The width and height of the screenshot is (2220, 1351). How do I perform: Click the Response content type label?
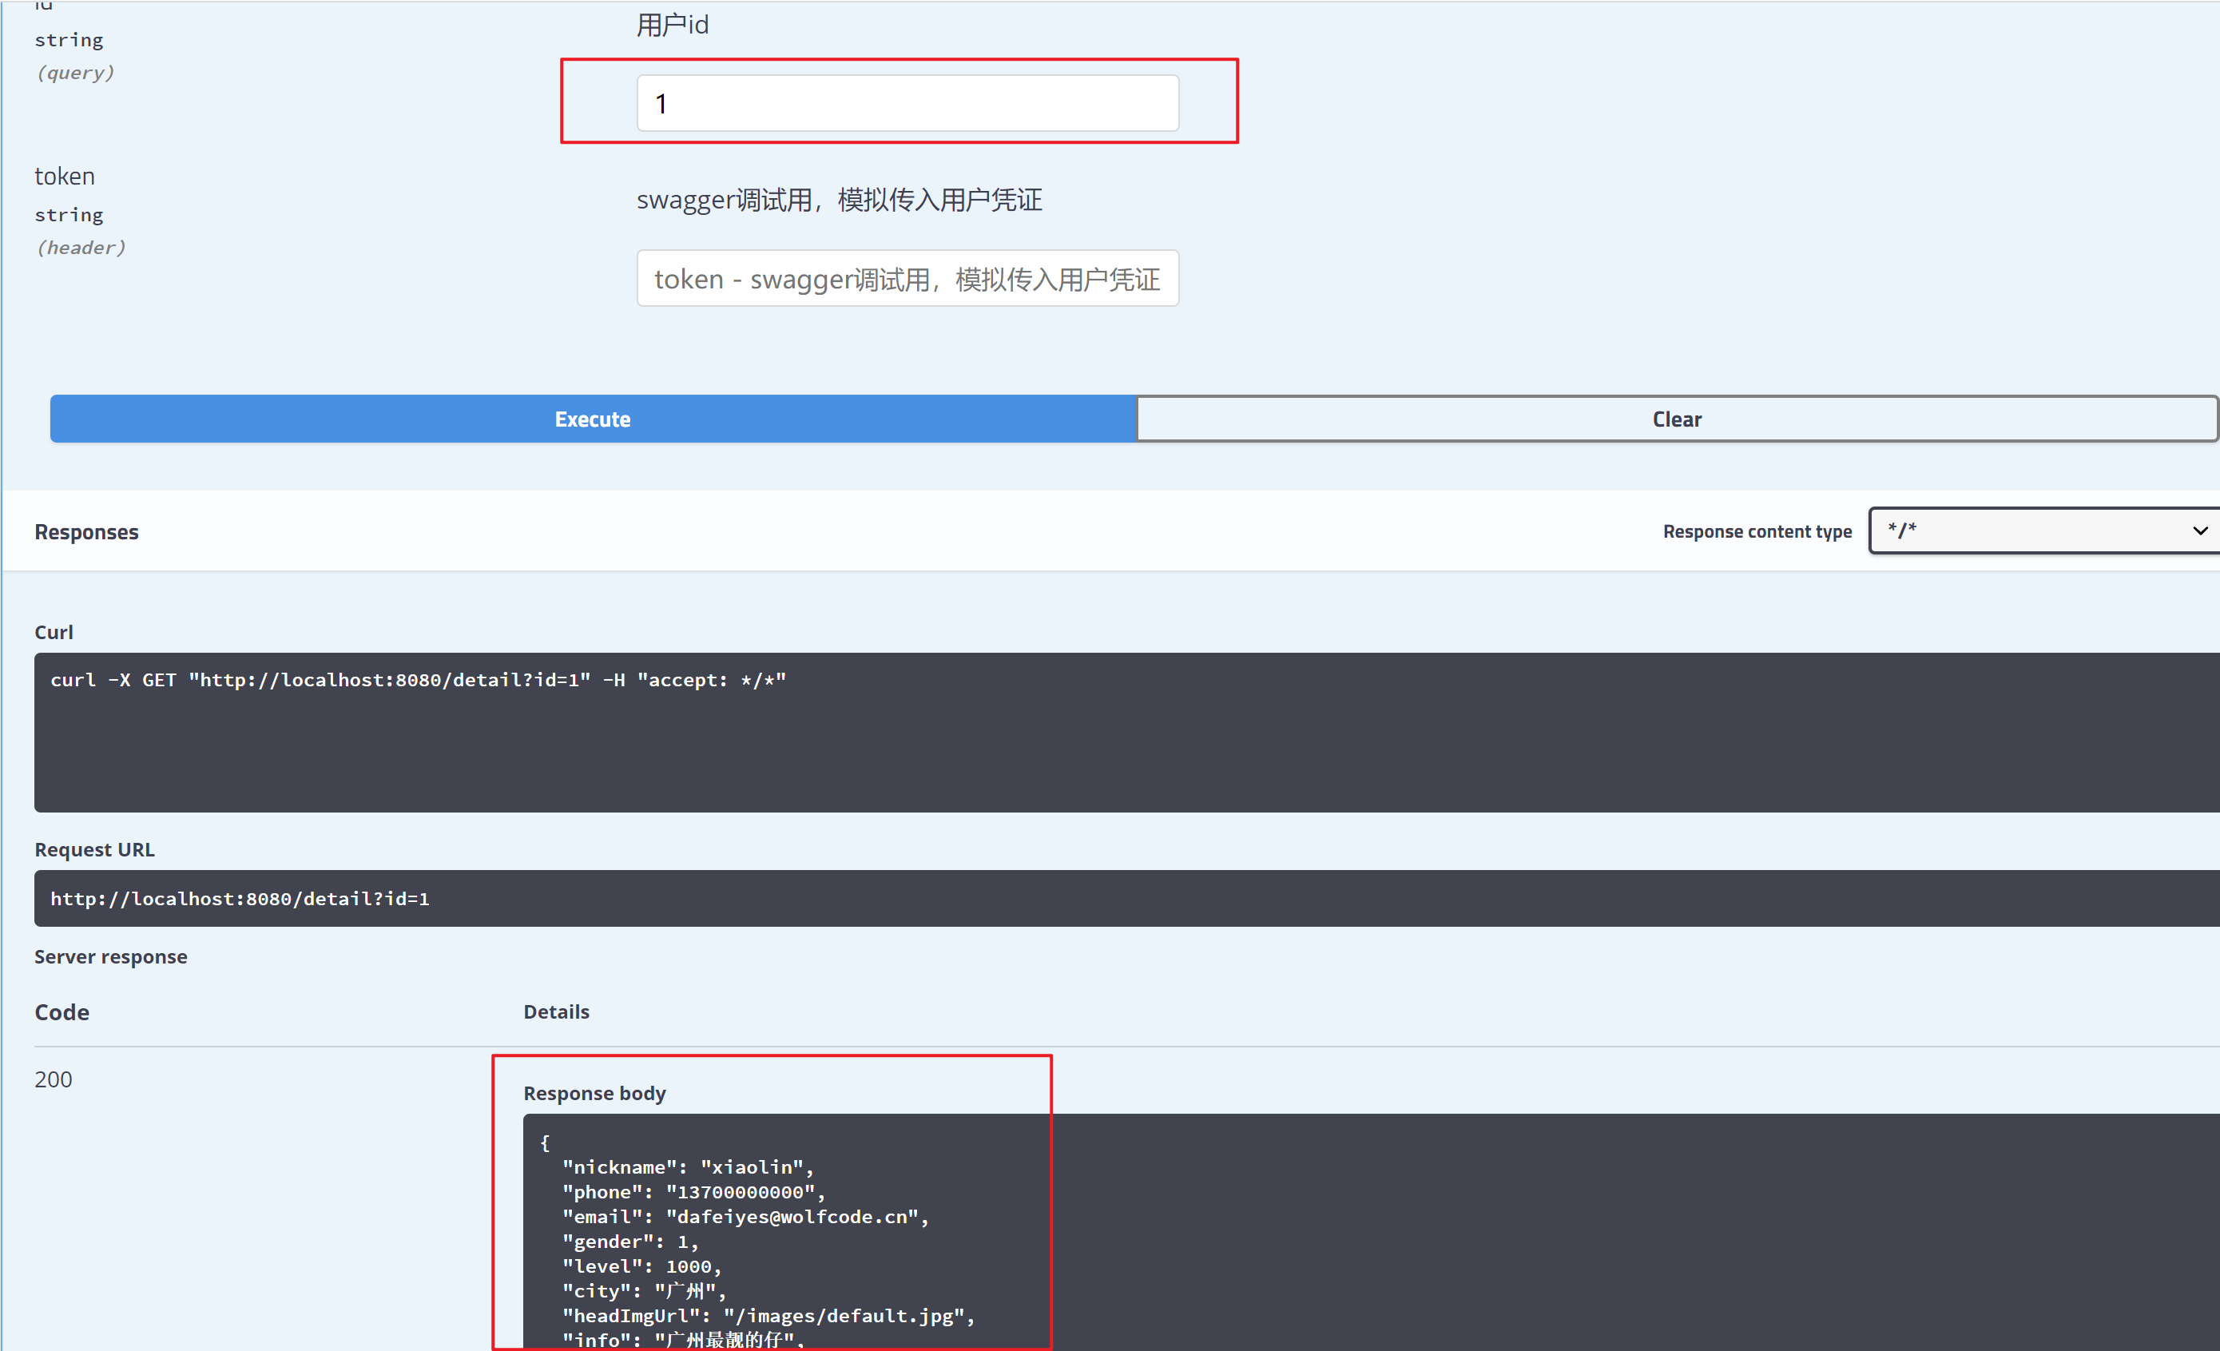coord(1757,532)
